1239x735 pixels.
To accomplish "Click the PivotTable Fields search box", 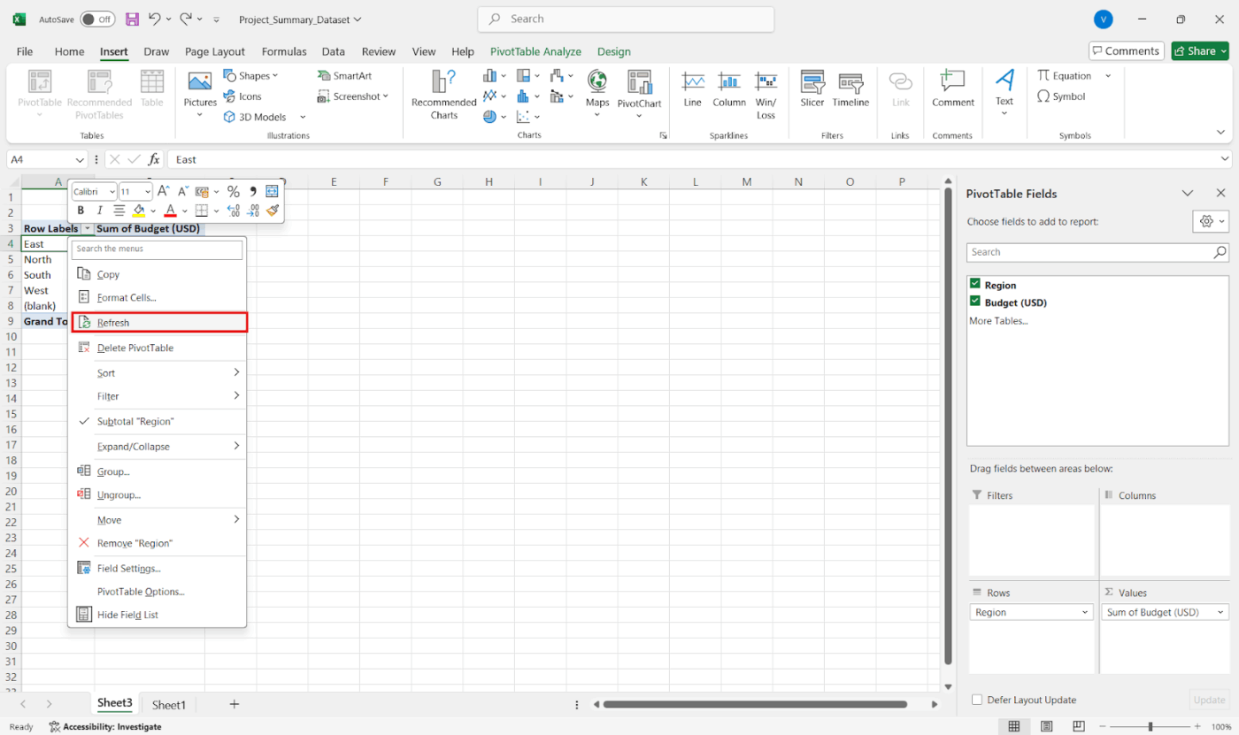I will [x=1089, y=252].
